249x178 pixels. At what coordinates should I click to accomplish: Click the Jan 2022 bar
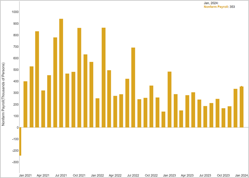pyautogui.click(x=97, y=113)
